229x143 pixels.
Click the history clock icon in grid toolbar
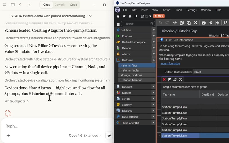[181, 80]
